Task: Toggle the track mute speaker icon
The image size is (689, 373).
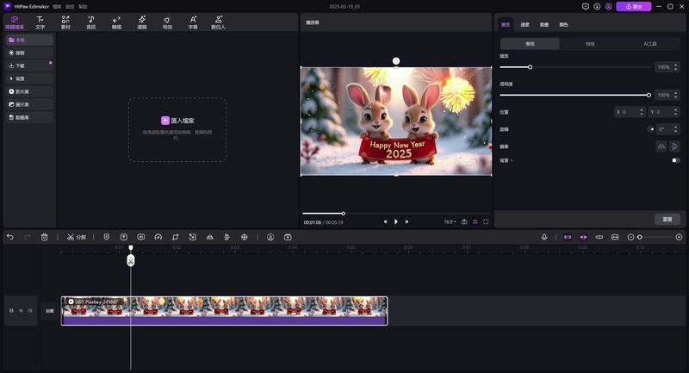Action: [30, 310]
